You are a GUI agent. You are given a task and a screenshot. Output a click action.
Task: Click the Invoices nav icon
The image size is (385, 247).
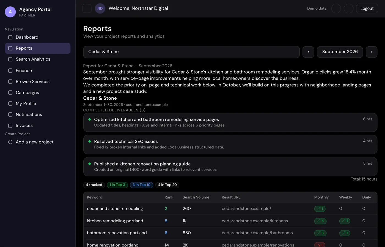tap(10, 126)
